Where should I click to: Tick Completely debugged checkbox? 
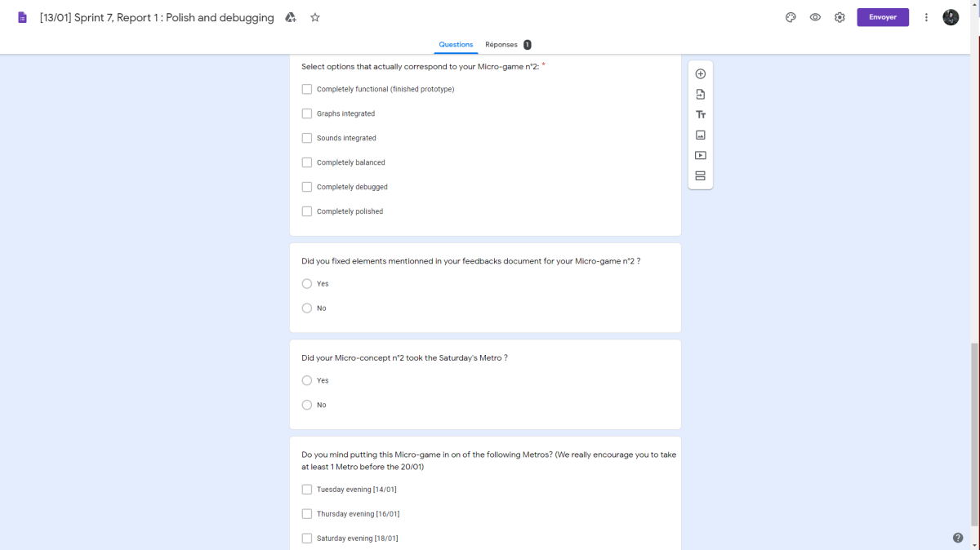pyautogui.click(x=307, y=187)
